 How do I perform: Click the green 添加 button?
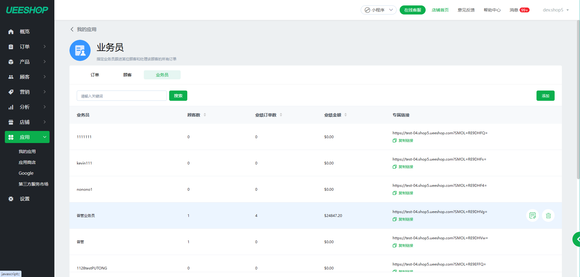click(545, 96)
